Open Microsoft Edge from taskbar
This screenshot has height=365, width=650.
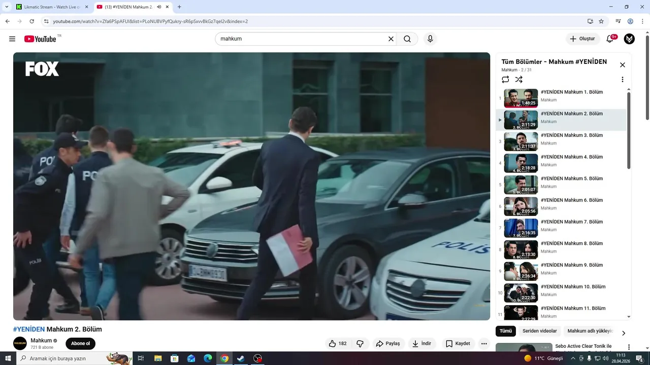[x=208, y=358]
